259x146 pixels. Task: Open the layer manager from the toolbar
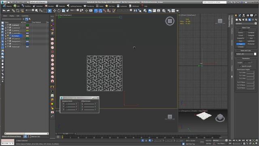pos(145,11)
